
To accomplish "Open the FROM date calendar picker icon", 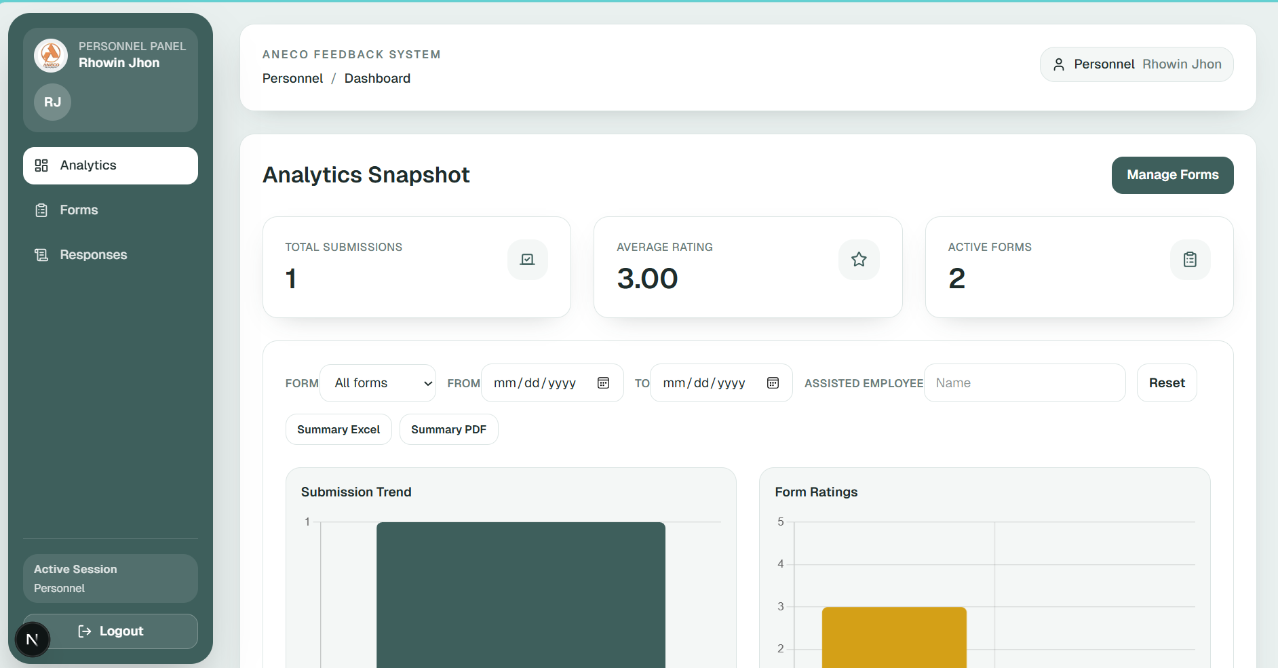I will click(x=603, y=383).
